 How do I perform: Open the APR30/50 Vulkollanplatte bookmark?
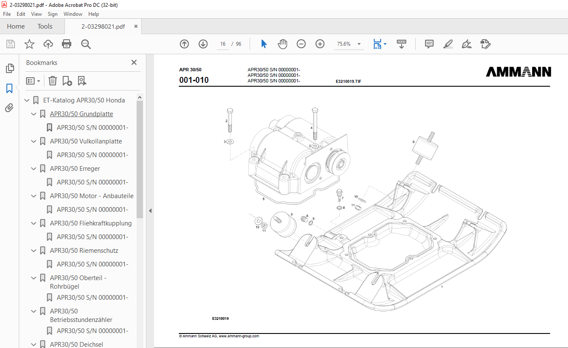pyautogui.click(x=86, y=141)
